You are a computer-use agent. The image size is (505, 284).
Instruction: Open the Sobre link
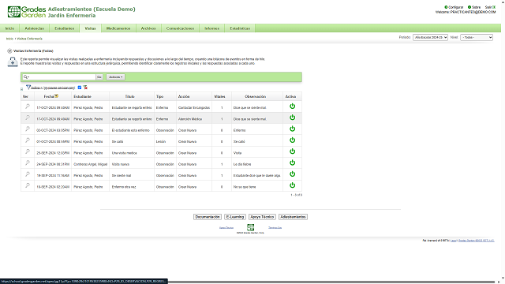474,7
